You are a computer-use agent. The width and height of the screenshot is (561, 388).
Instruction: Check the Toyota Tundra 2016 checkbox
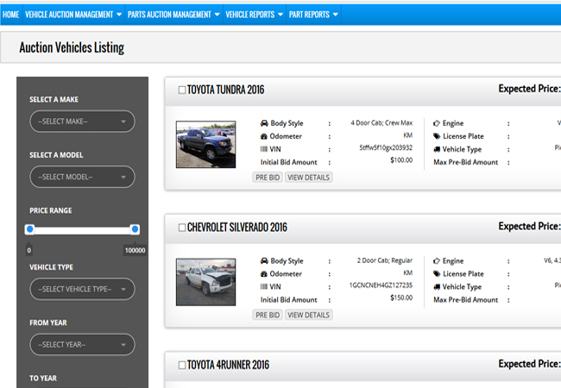(x=181, y=90)
